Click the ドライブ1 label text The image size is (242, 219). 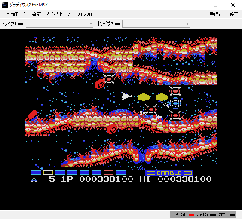coord(9,24)
